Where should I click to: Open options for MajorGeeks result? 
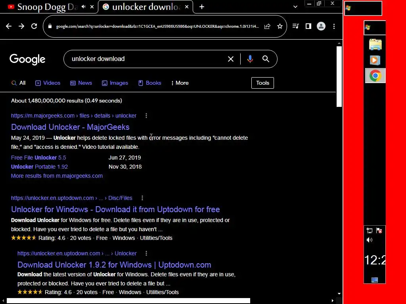click(x=146, y=116)
